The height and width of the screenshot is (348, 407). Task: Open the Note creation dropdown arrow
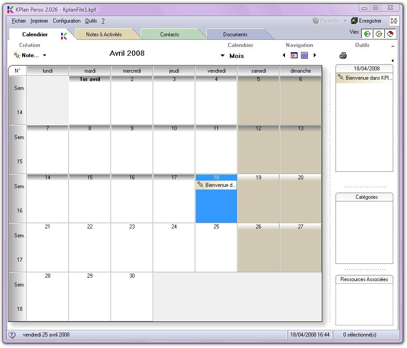tap(44, 56)
